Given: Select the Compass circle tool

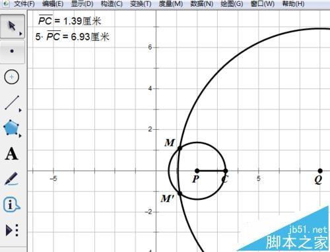Looking at the screenshot, I should (x=12, y=77).
